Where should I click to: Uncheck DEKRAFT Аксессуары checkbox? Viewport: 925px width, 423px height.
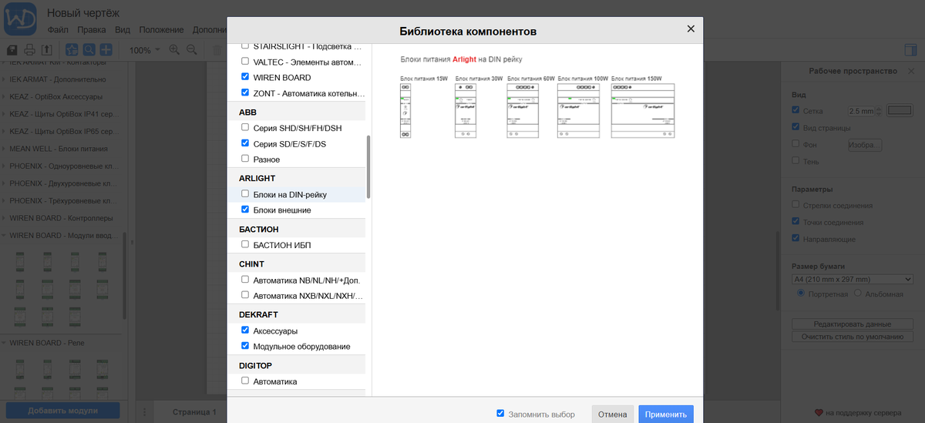245,331
